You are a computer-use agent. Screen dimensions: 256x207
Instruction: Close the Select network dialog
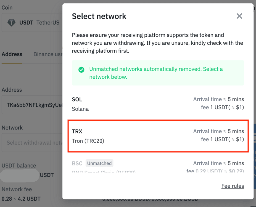(x=239, y=16)
